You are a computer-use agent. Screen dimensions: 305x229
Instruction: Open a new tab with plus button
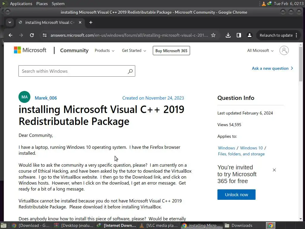click(91, 22)
